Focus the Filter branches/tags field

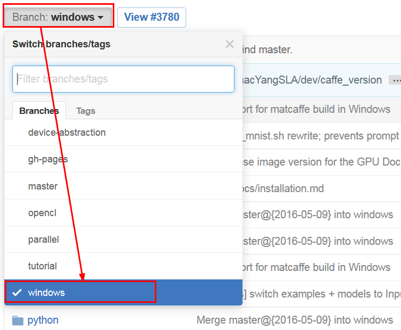[123, 79]
